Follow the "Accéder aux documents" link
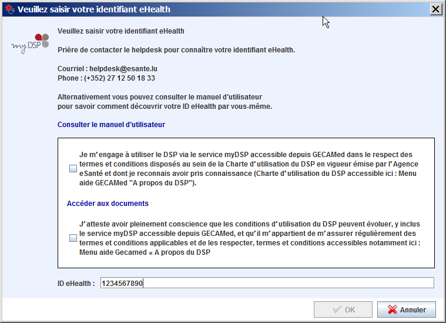The width and height of the screenshot is (446, 323). point(108,204)
